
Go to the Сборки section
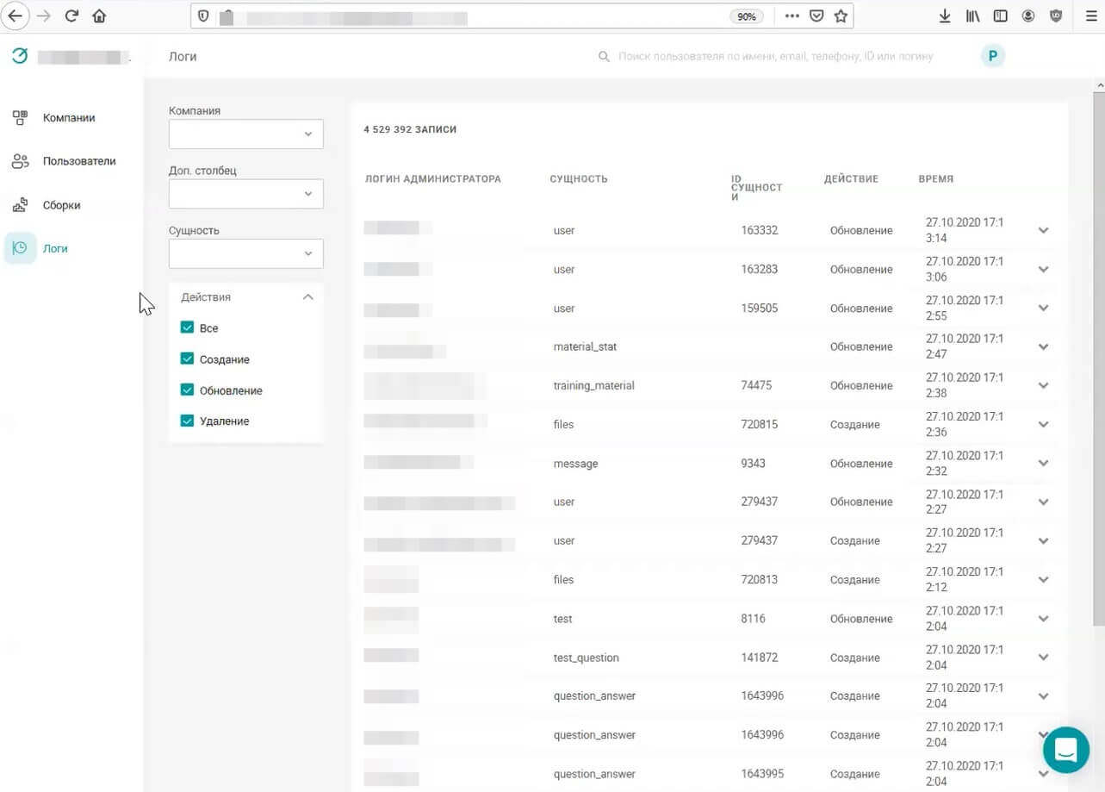tap(62, 205)
